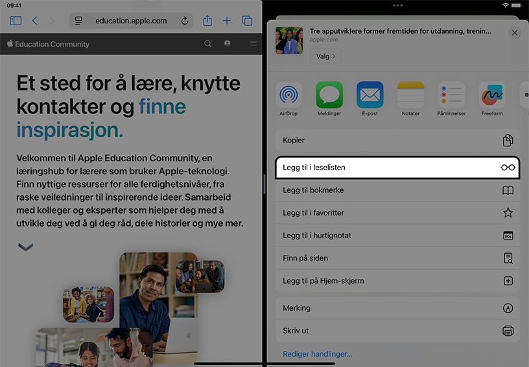Select Legg til i leselisten
The height and width of the screenshot is (367, 529).
[397, 168]
